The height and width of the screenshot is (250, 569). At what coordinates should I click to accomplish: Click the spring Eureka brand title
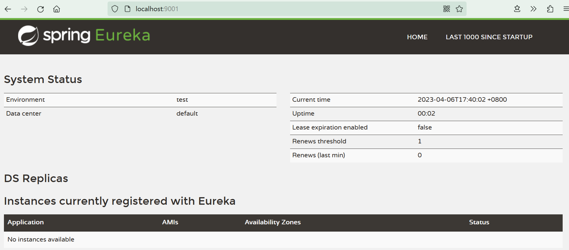96,36
